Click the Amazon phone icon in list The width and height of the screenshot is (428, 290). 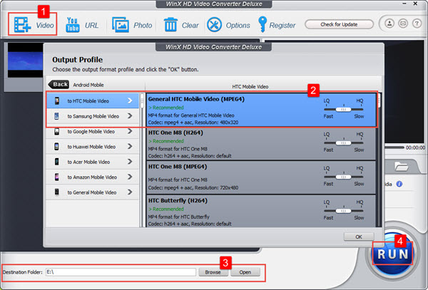coord(56,177)
